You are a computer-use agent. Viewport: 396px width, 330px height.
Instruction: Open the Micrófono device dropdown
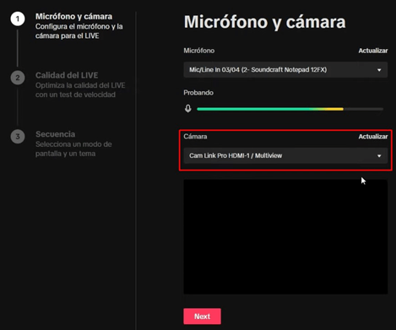coord(285,70)
